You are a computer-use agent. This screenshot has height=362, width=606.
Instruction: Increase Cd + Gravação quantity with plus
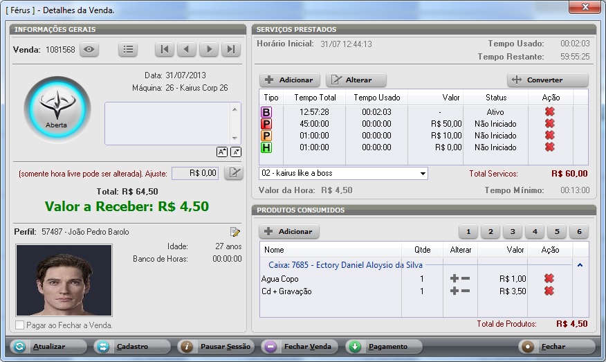(454, 291)
